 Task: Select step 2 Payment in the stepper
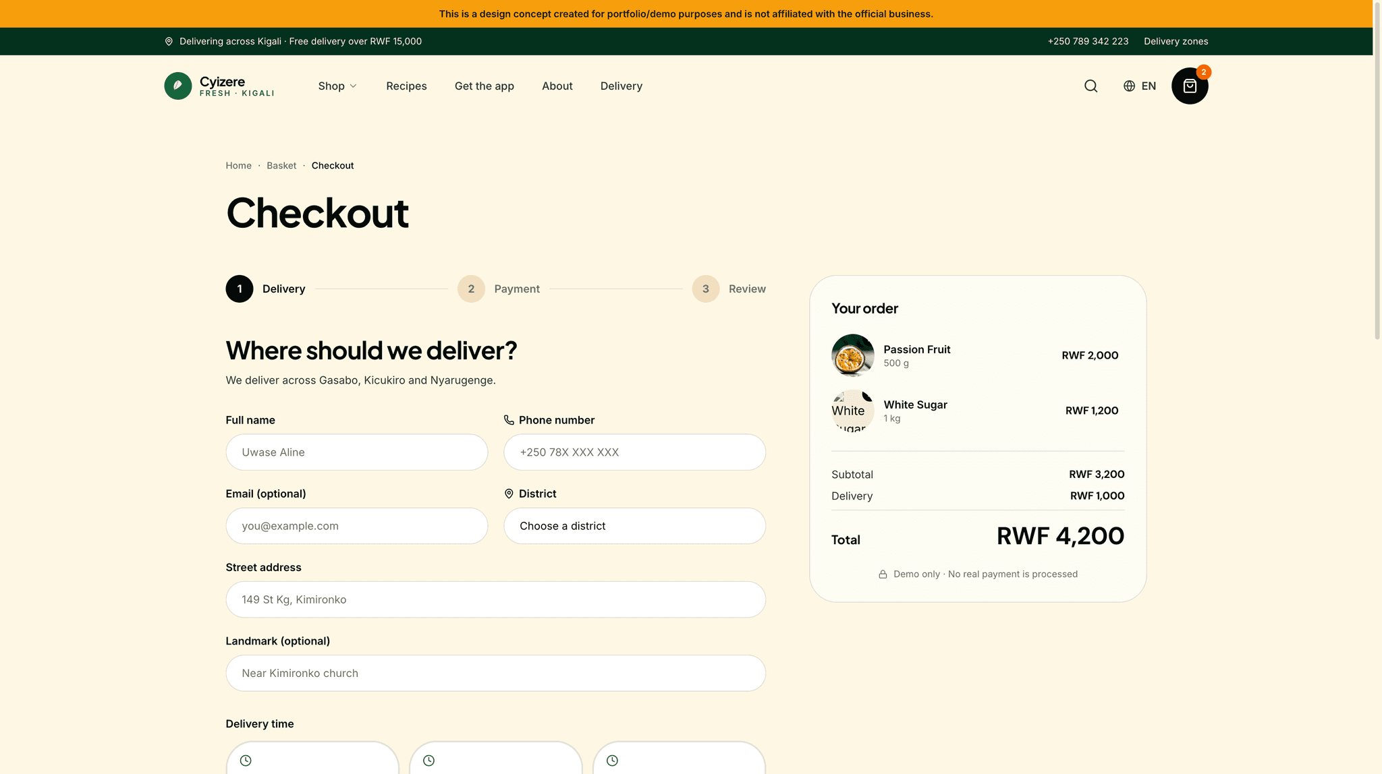click(x=499, y=289)
